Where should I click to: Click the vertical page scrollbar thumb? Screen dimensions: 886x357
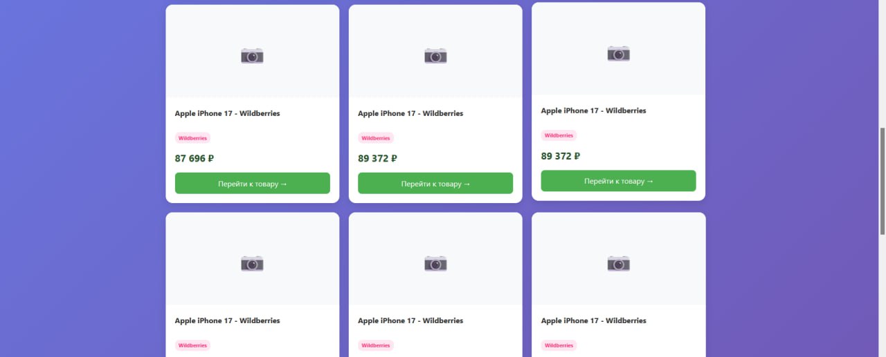coord(882,181)
